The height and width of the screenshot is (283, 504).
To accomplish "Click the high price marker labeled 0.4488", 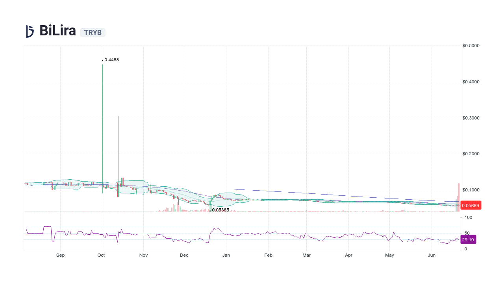I will point(111,60).
